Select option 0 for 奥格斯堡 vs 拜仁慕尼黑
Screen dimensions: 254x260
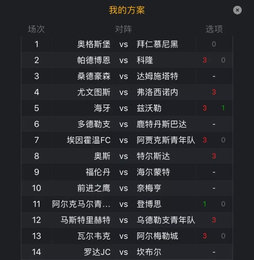214,44
